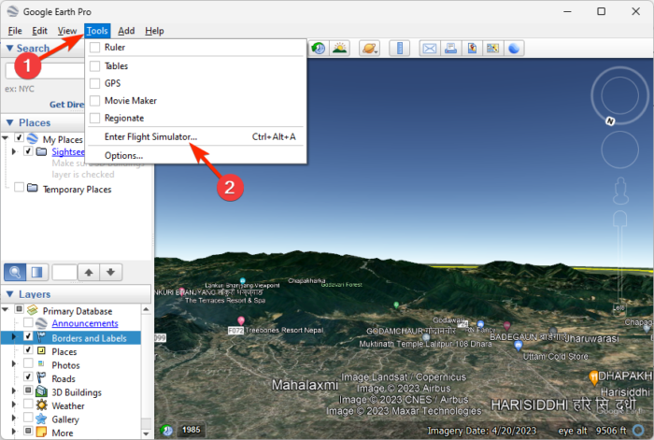Screen dimensions: 654x440
Task: Toggle the Tables checkbox in Tools menu
Action: click(x=95, y=66)
